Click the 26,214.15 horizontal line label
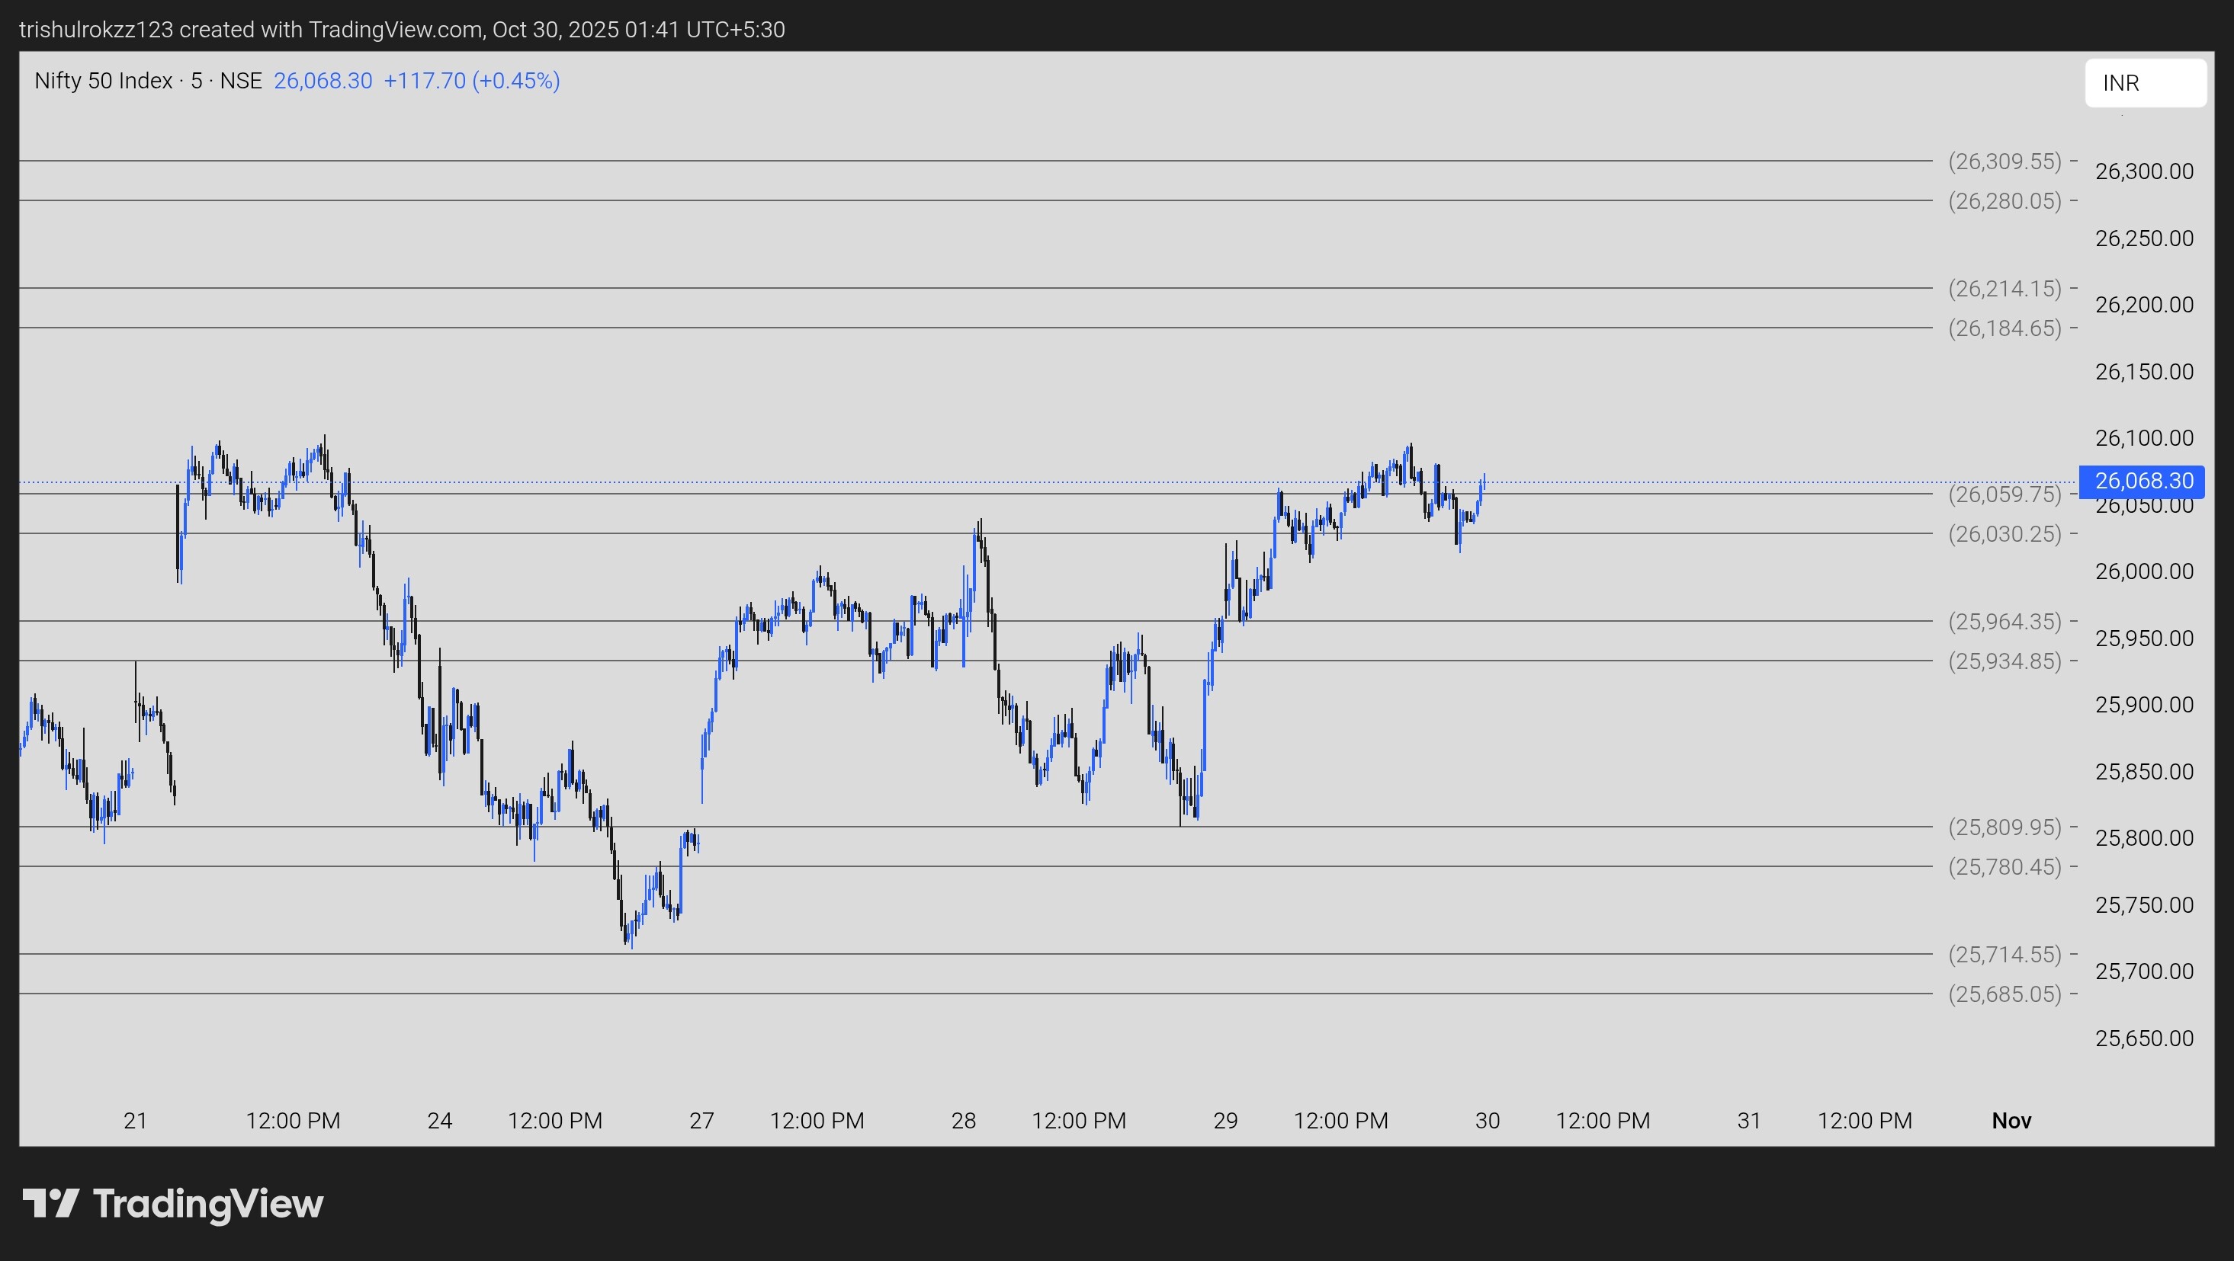This screenshot has width=2234, height=1261. click(2005, 289)
